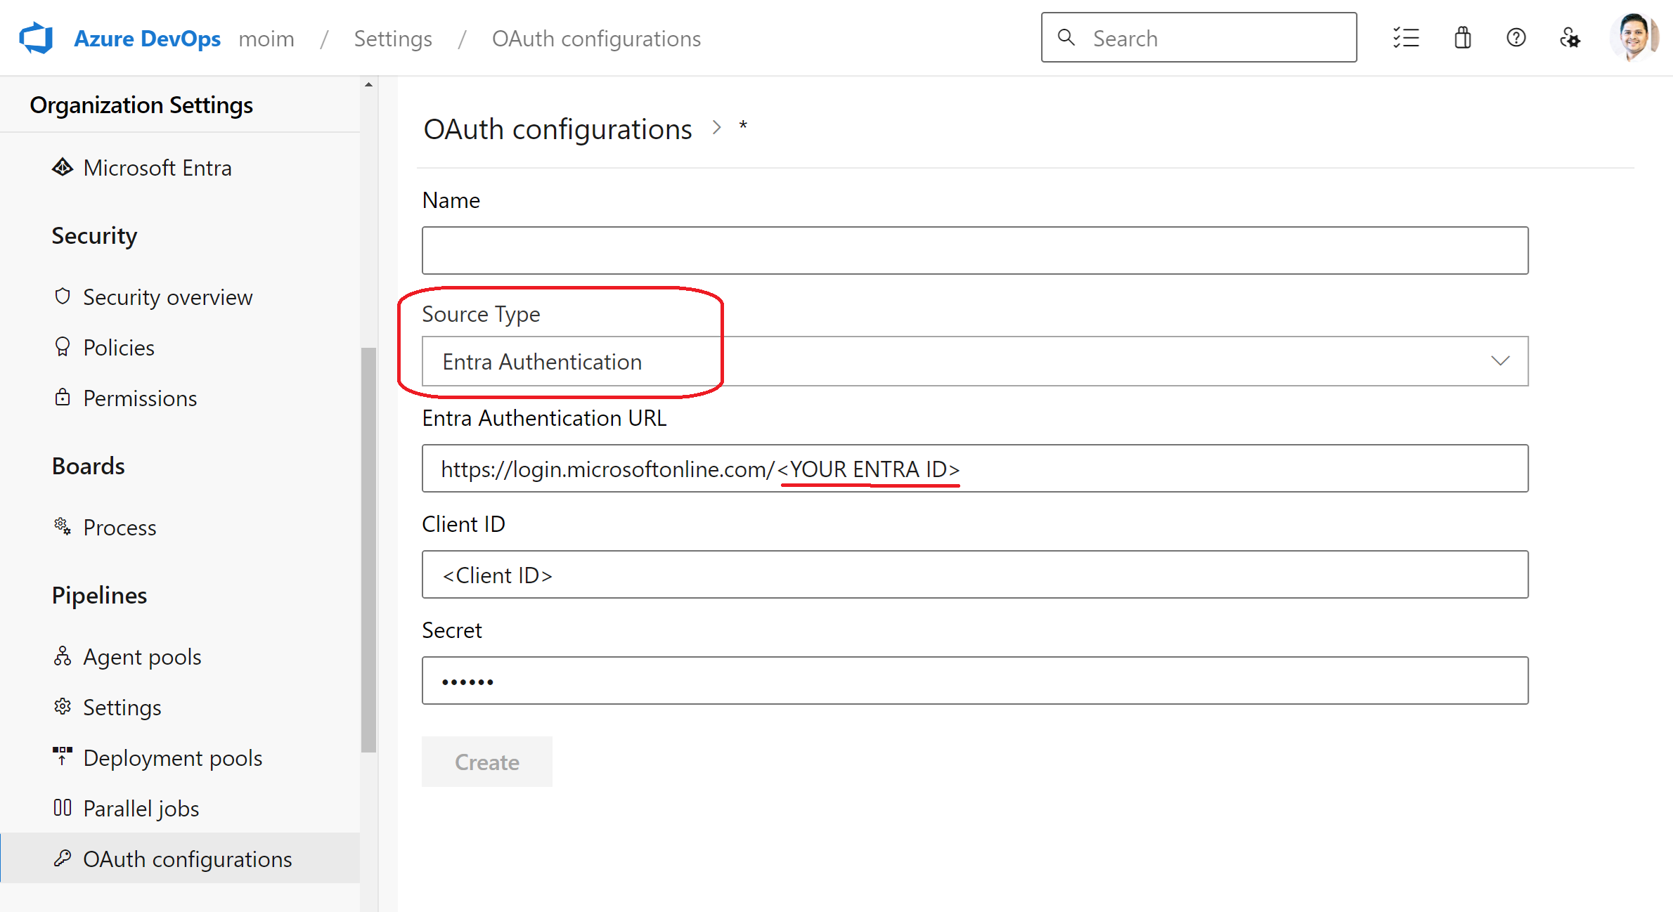Focus the Secret password field

tap(975, 681)
